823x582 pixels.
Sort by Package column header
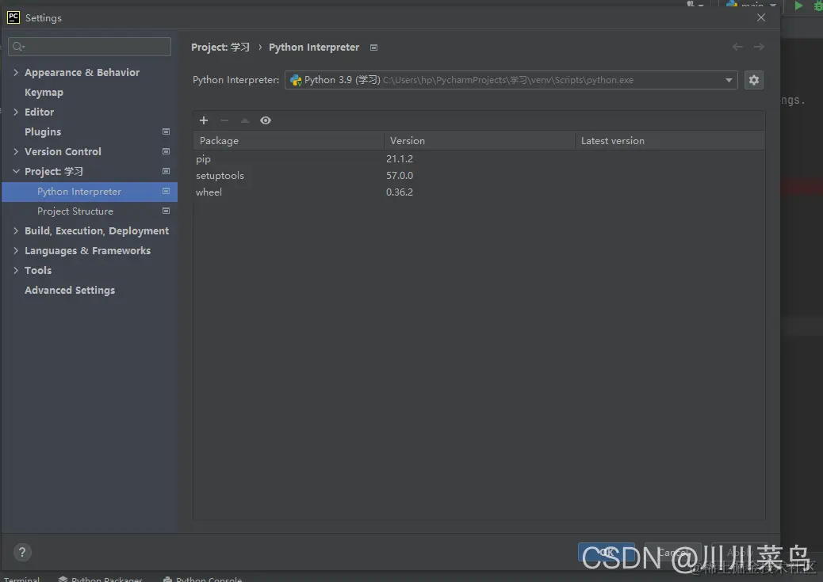(x=289, y=140)
